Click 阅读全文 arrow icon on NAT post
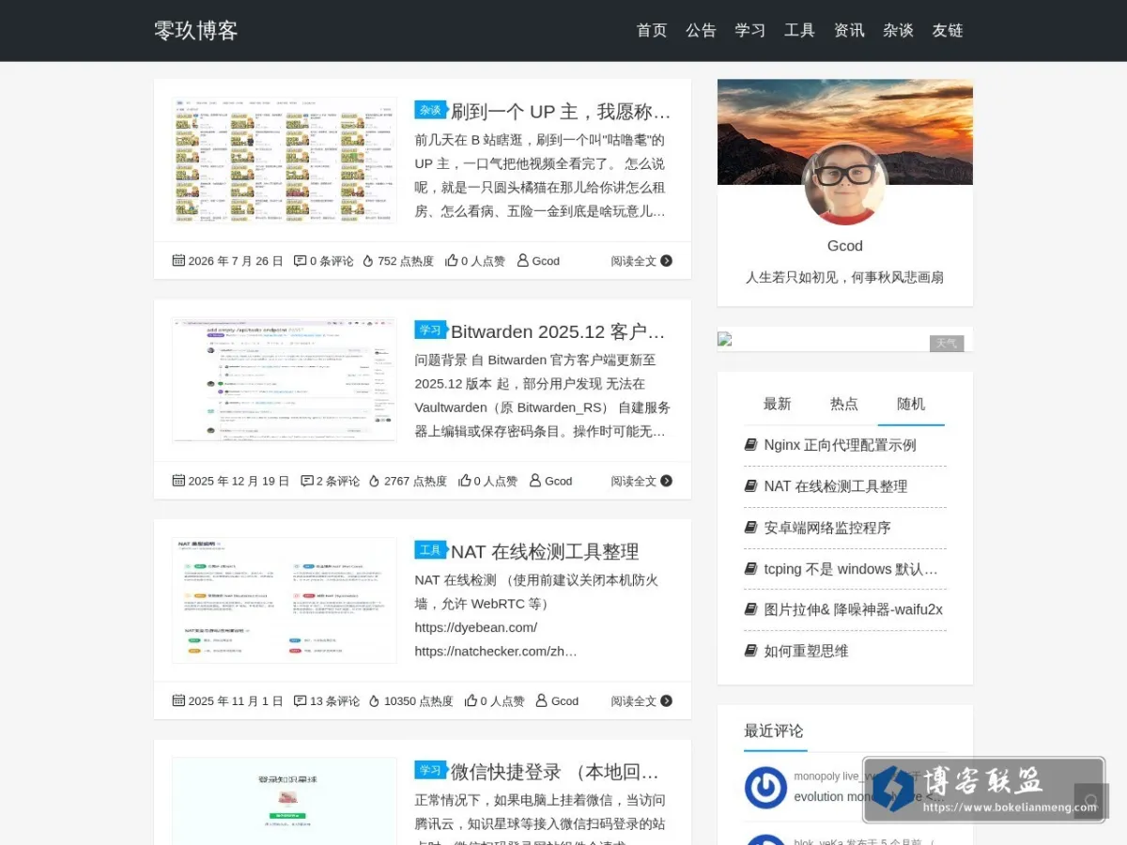Viewport: 1127px width, 845px height. pos(667,701)
